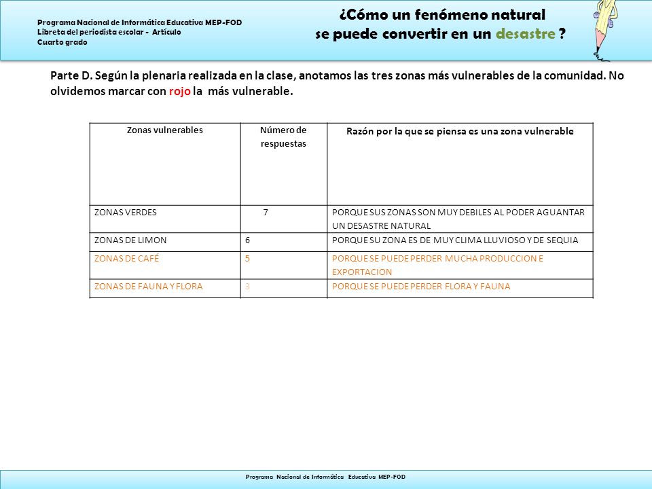Click the 'Parte D.' instruction paragraph

(337, 83)
